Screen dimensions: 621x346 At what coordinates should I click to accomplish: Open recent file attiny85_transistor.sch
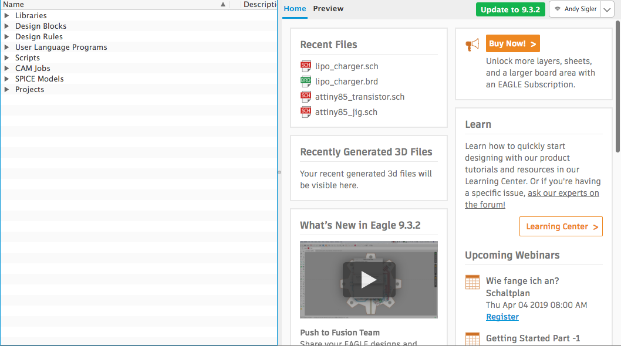click(x=360, y=97)
